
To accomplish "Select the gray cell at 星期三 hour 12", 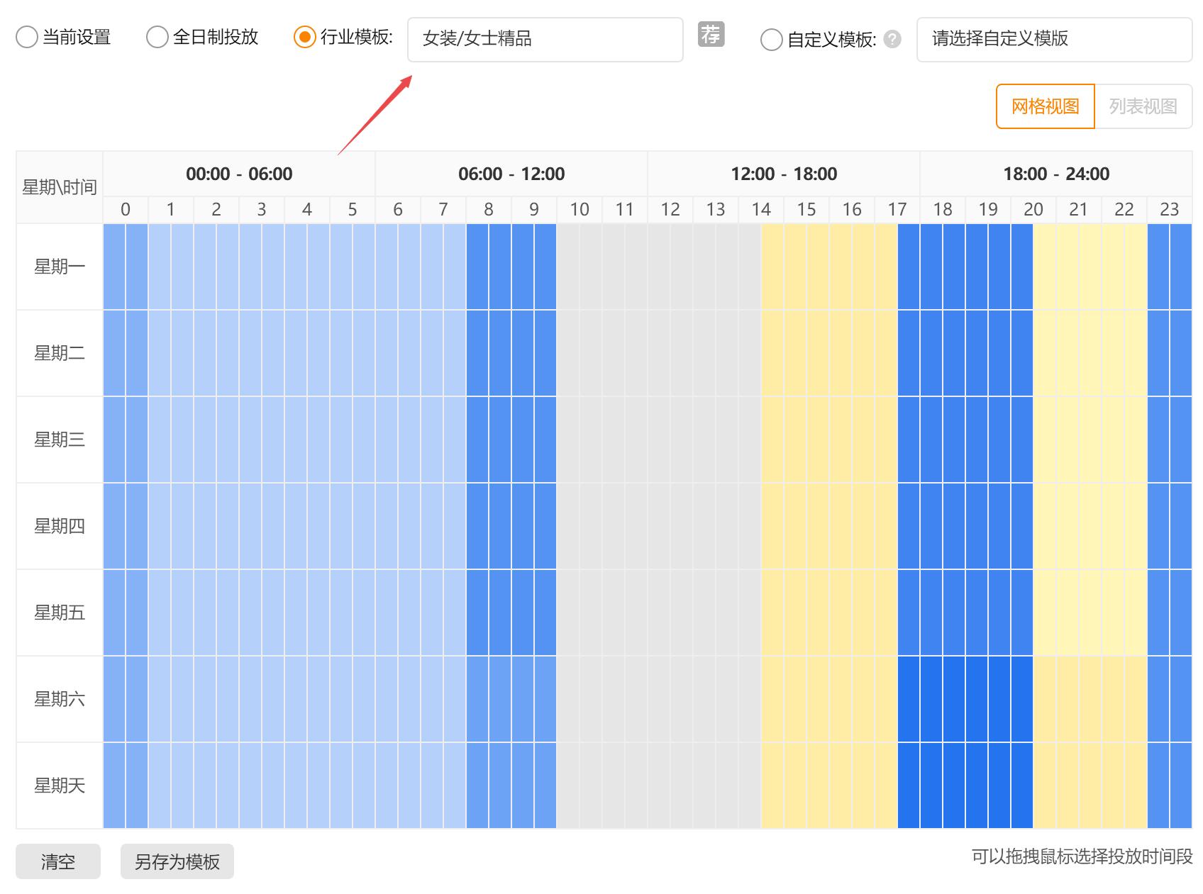I will 670,440.
